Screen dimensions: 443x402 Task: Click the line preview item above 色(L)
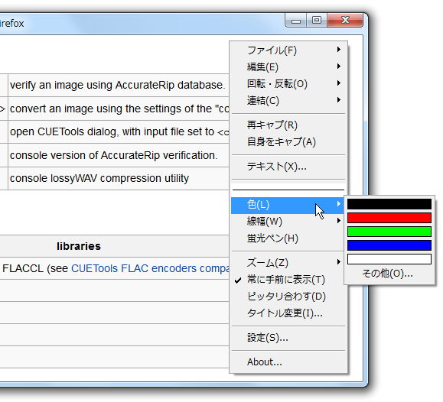coord(288,190)
